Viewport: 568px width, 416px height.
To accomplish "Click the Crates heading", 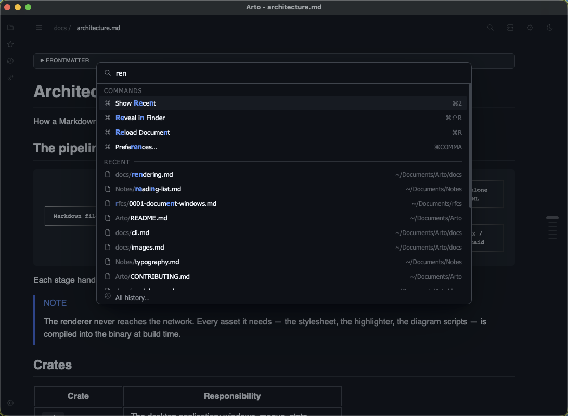I will pyautogui.click(x=53, y=365).
